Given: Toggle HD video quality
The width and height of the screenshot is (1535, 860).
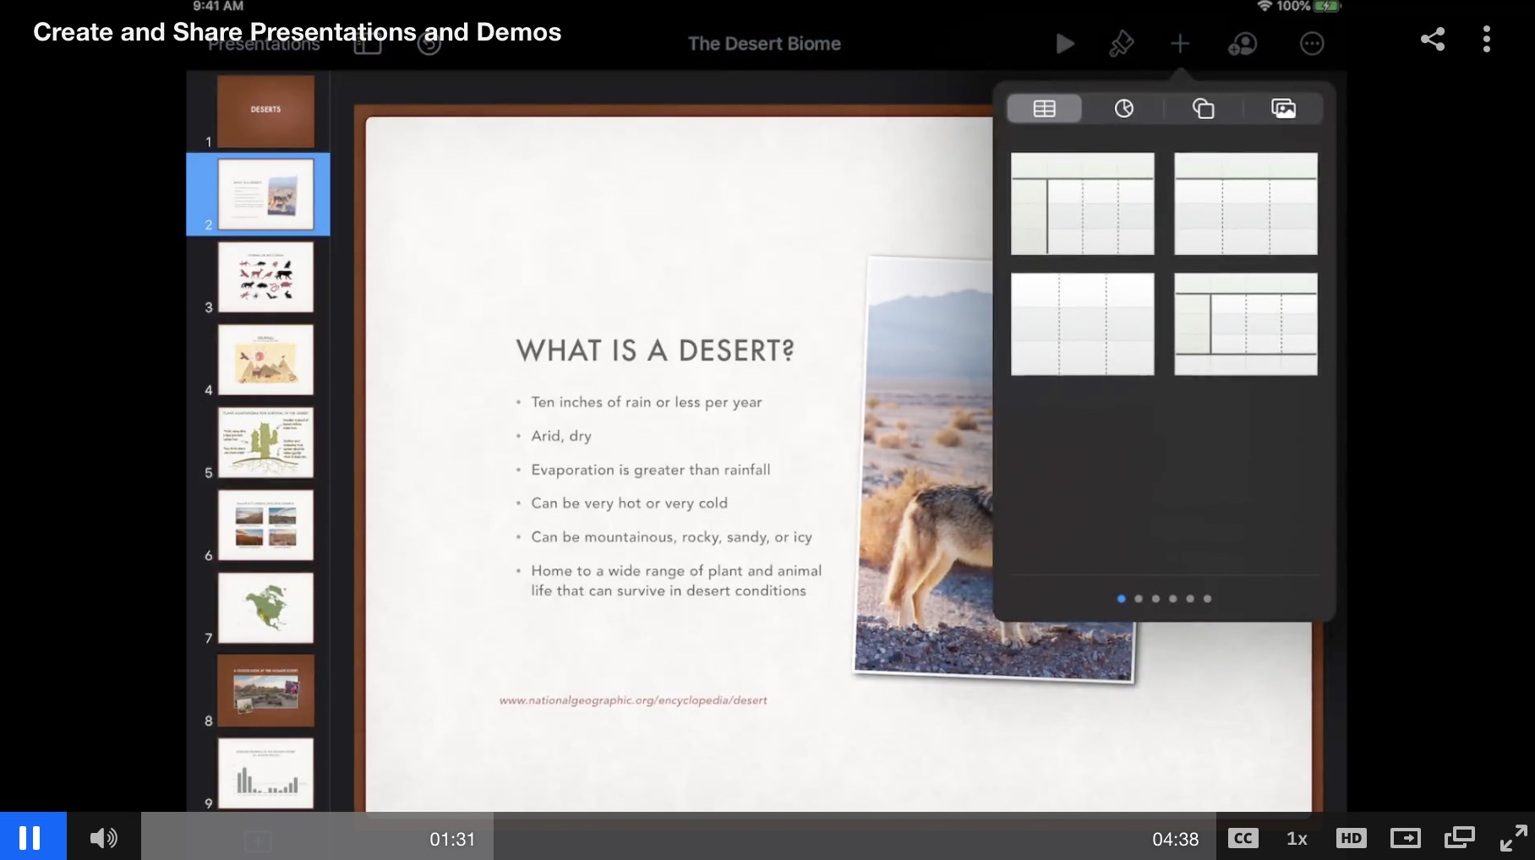Looking at the screenshot, I should click(x=1351, y=838).
